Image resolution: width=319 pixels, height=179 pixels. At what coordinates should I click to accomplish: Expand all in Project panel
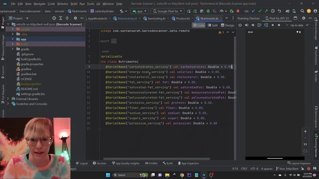click(61, 18)
